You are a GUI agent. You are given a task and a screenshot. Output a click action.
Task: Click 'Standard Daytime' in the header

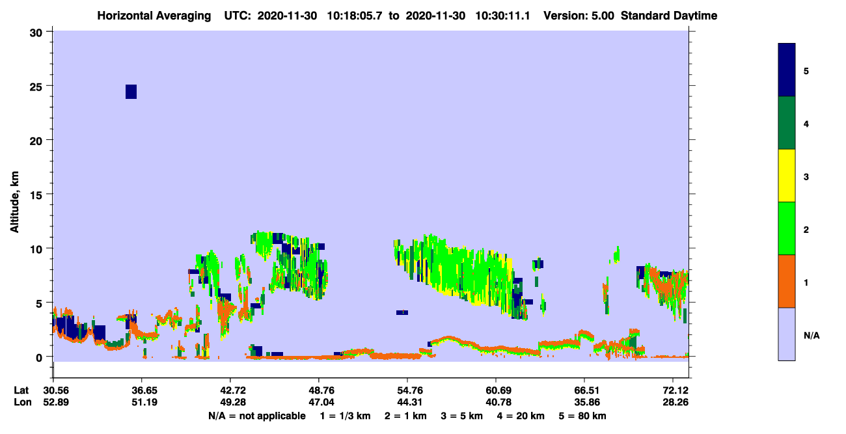[x=669, y=16]
